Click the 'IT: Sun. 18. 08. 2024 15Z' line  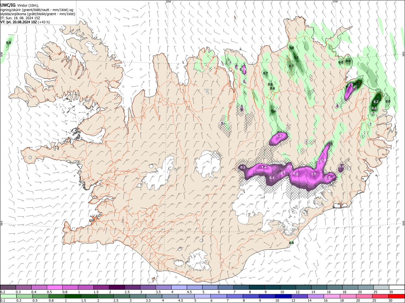20,18
